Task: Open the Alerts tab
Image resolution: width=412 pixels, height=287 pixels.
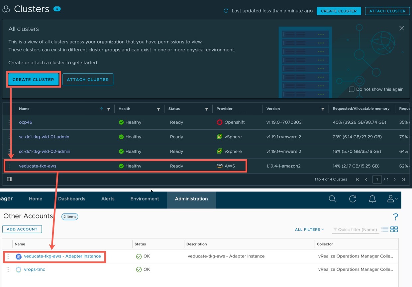Action: point(108,199)
